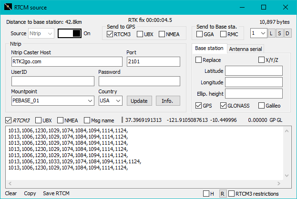Click Distance to base station: 42.8km text
297x199 pixels.
point(44,22)
